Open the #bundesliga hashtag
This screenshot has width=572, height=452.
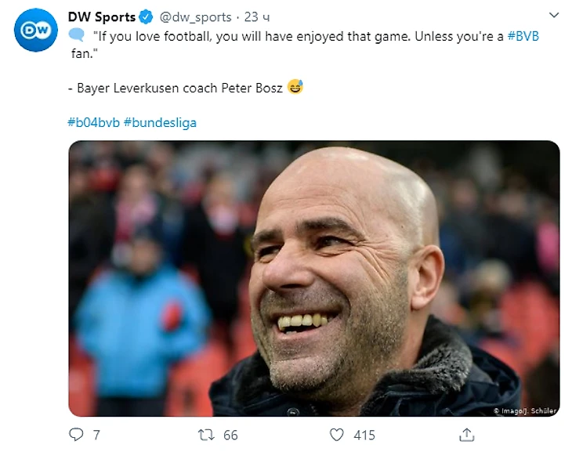pos(160,123)
